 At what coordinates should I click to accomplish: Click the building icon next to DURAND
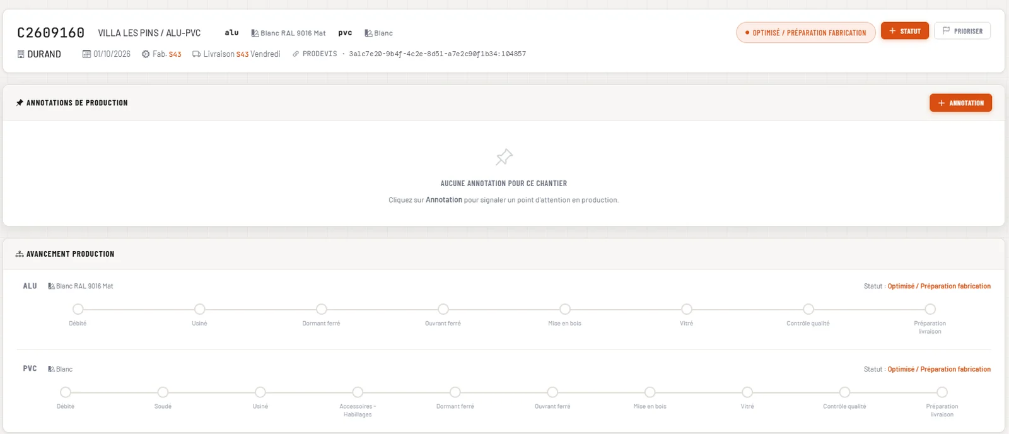pos(21,54)
